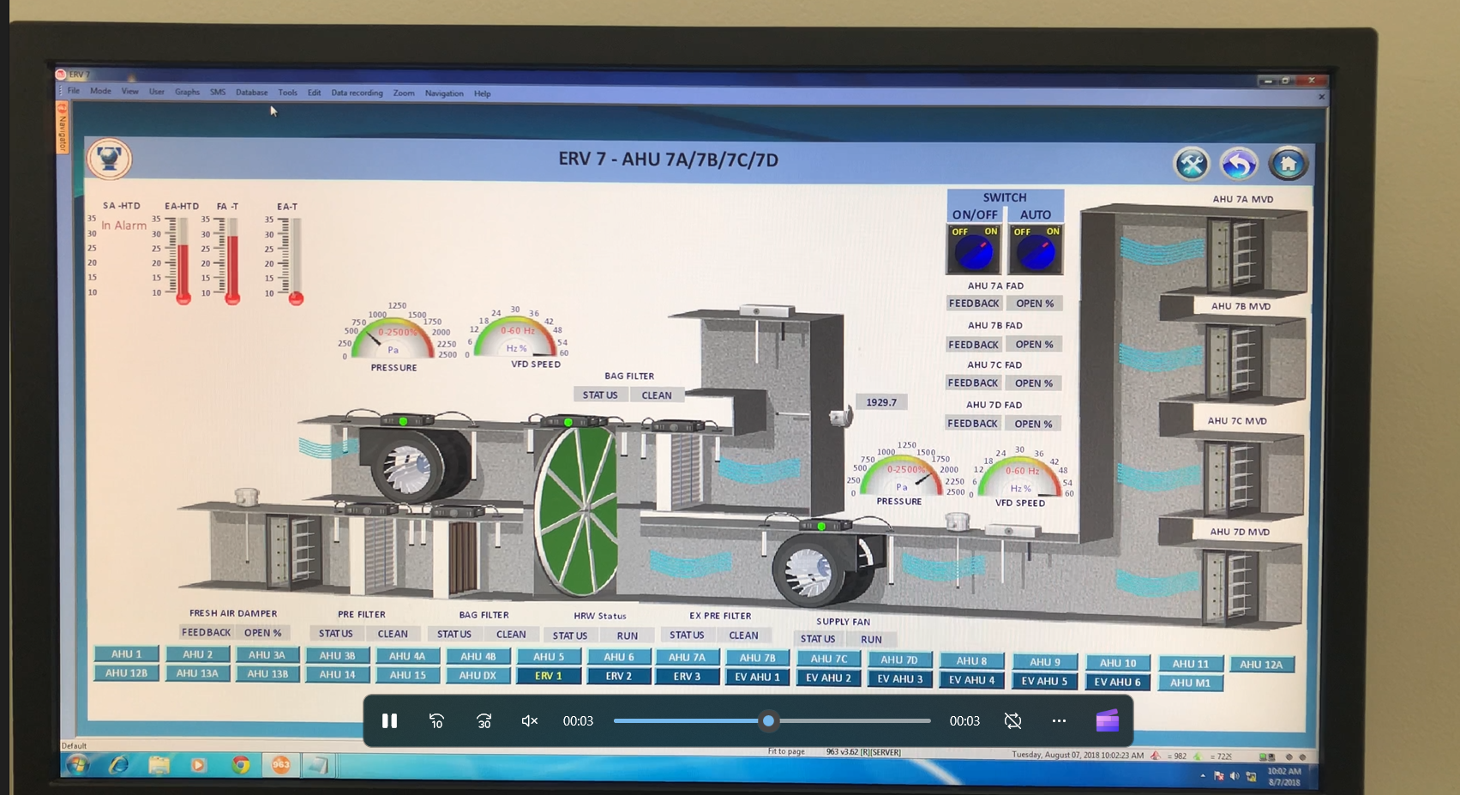Show hidden system tray icons

pyautogui.click(x=1203, y=776)
